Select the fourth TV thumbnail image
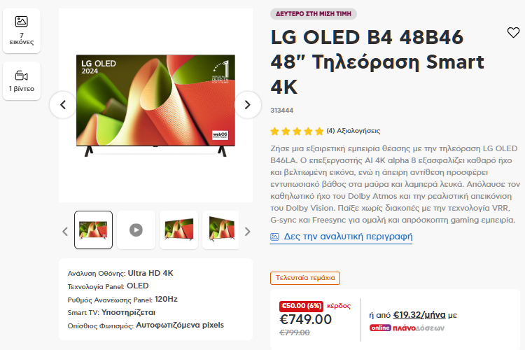 [220, 230]
